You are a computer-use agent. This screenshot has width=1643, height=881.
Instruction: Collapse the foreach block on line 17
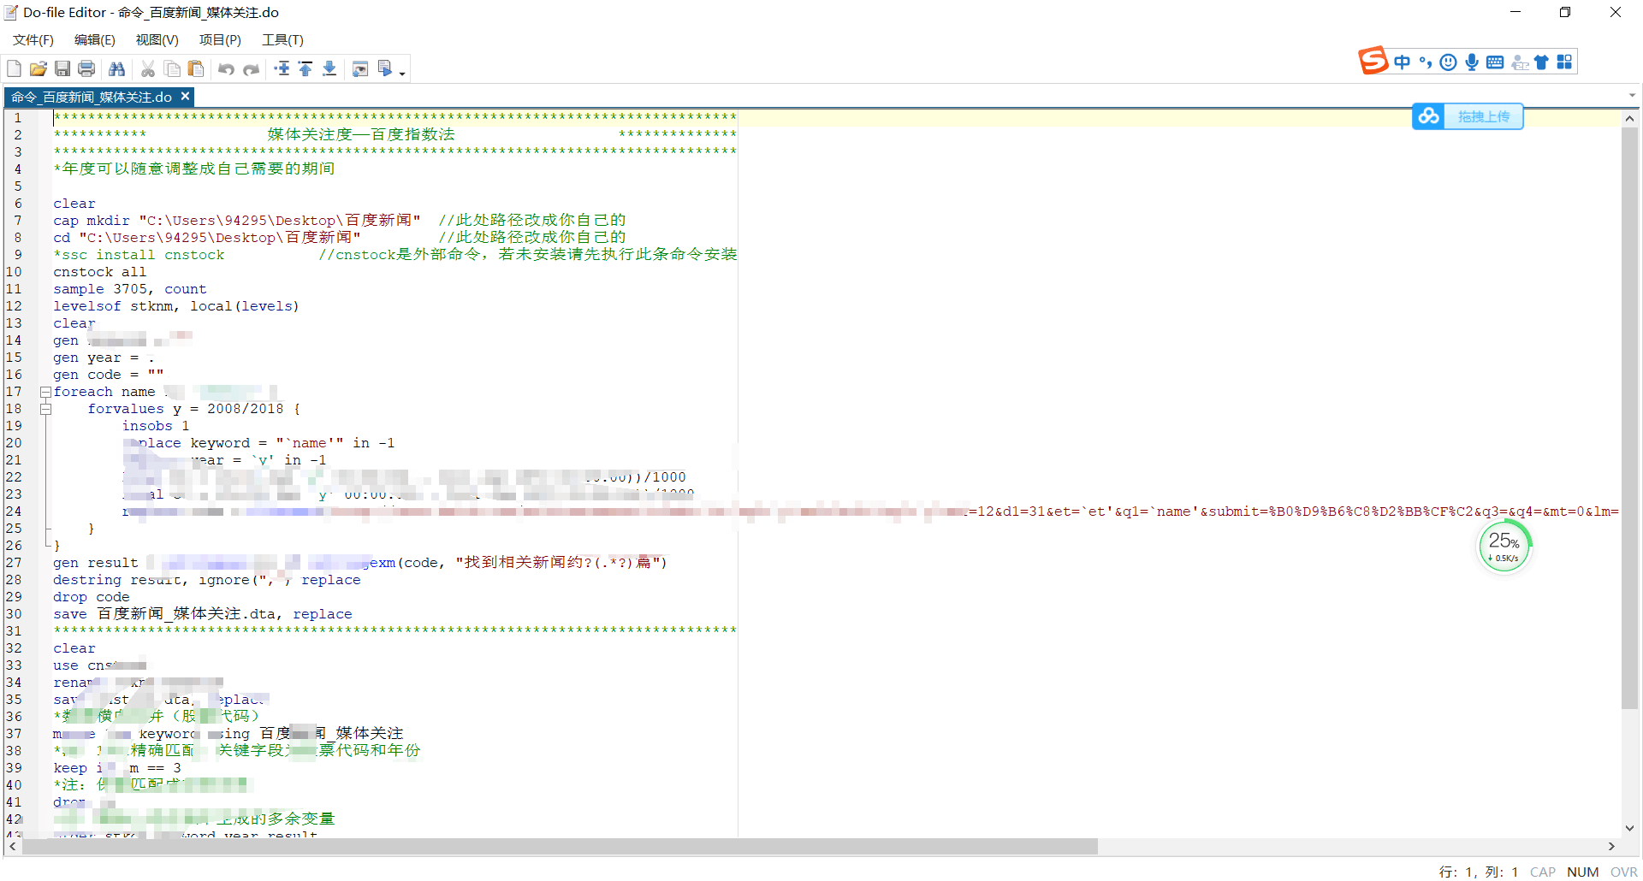click(x=45, y=392)
